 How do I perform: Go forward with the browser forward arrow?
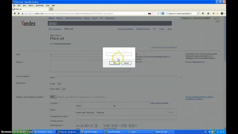tap(19, 13)
